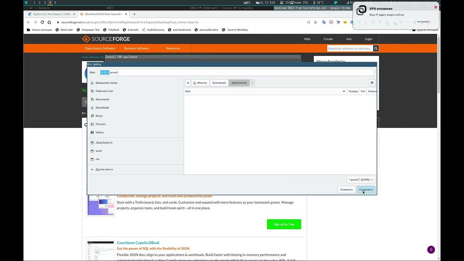Go to Downloads path segment
Viewport: 464px width, 261px height.
pos(219,83)
